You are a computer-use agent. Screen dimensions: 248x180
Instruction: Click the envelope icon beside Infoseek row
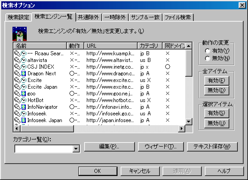24,114
